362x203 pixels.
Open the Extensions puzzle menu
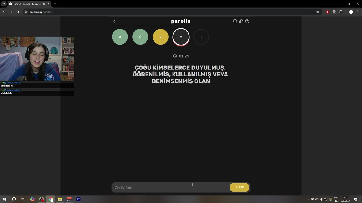point(341,12)
